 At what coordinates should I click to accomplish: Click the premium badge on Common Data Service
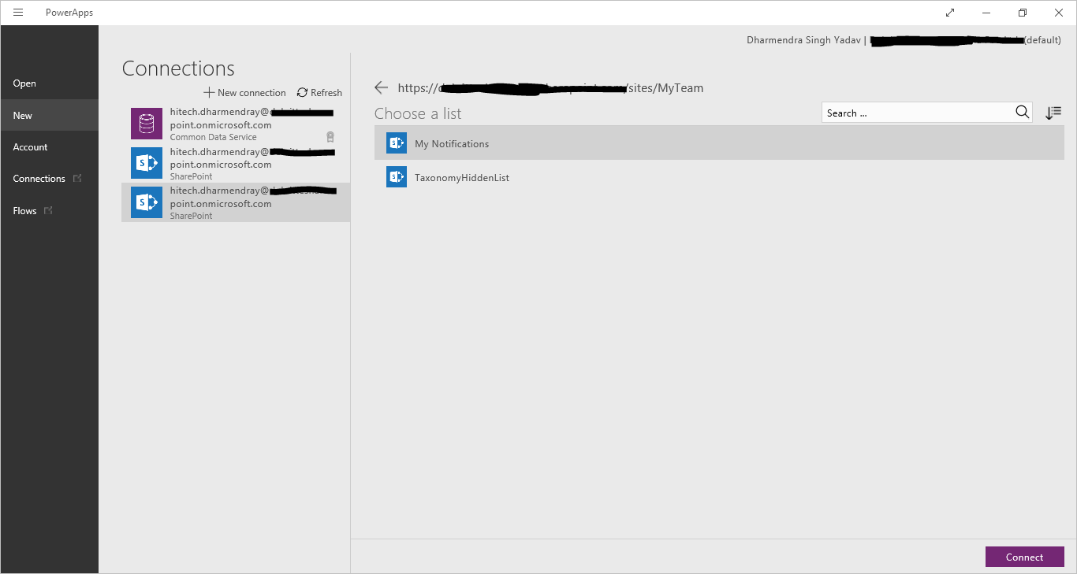[330, 137]
